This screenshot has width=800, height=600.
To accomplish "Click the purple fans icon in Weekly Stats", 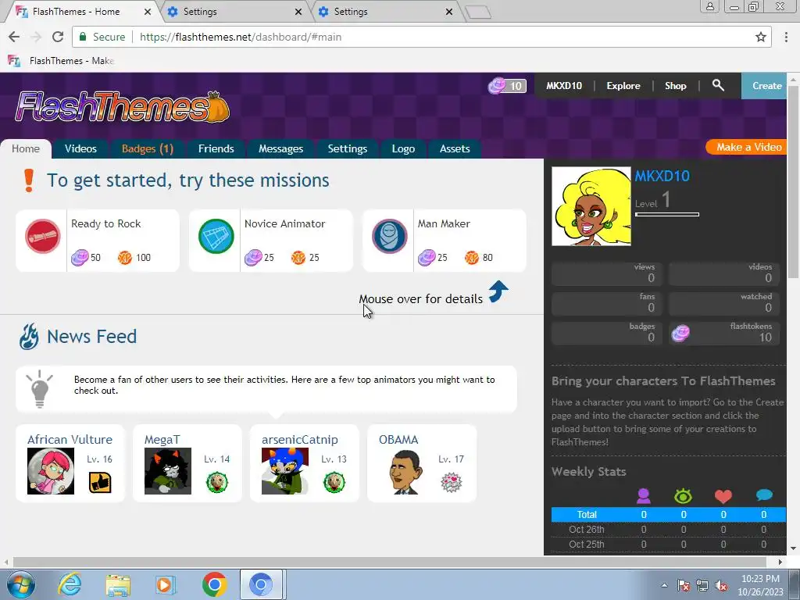I will coord(644,495).
